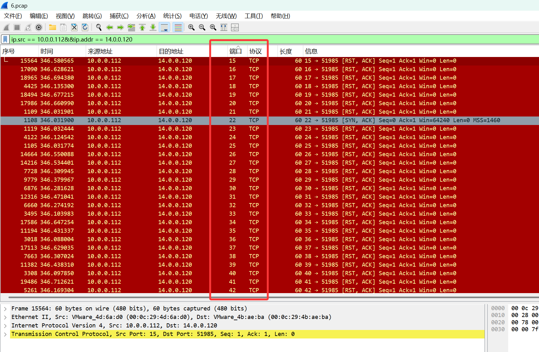Open the 视图(V) menu
This screenshot has height=352, width=539.
pyautogui.click(x=65, y=16)
